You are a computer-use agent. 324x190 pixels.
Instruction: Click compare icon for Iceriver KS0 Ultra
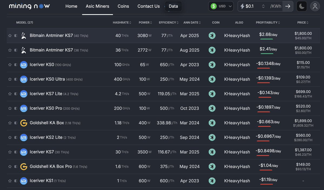(x=16, y=79)
